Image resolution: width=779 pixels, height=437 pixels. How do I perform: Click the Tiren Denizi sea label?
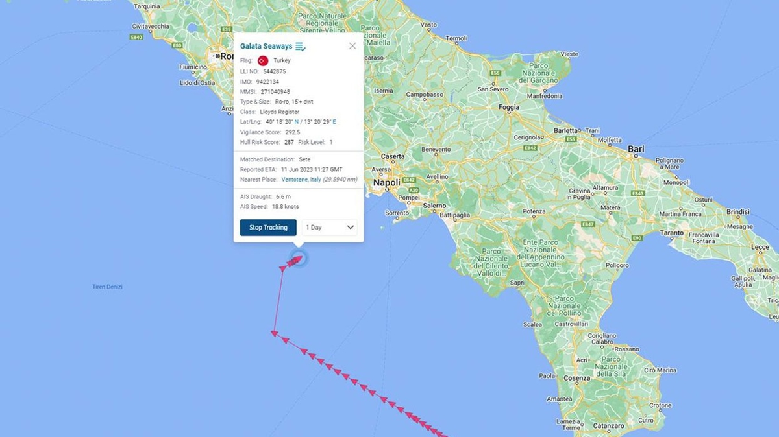coord(107,287)
